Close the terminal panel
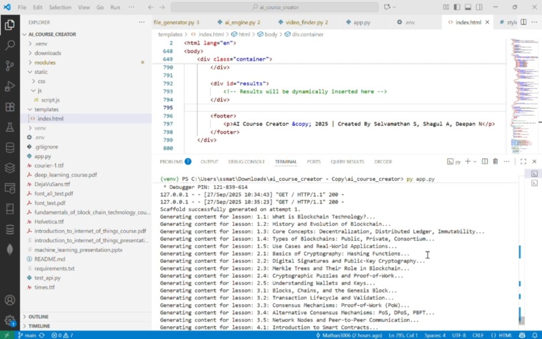 [x=535, y=161]
